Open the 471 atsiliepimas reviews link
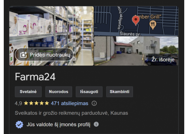Viewport: 188px width, 134px height. 70,103
